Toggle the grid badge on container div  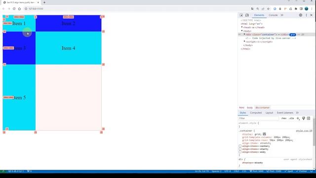[293, 35]
